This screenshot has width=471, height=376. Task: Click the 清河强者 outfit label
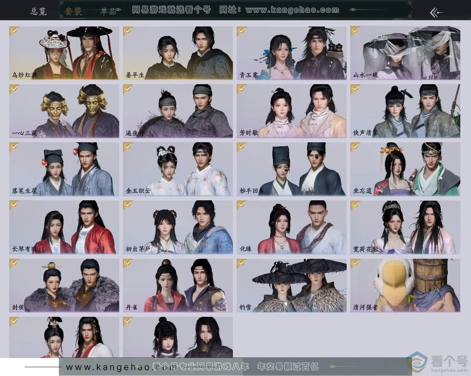click(x=365, y=307)
